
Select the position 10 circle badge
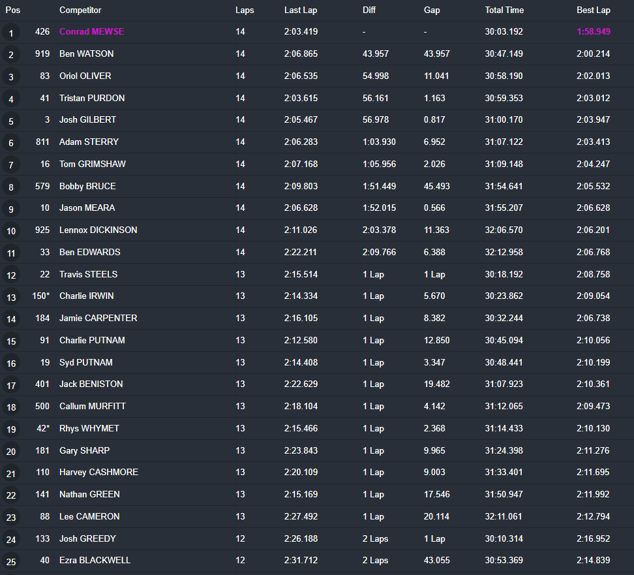[x=11, y=231]
